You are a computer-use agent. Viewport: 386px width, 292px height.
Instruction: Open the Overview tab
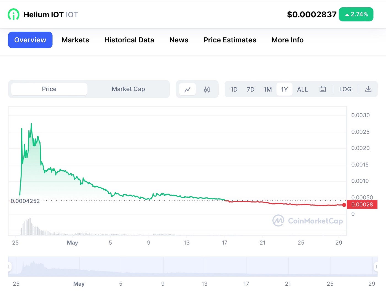(x=30, y=40)
